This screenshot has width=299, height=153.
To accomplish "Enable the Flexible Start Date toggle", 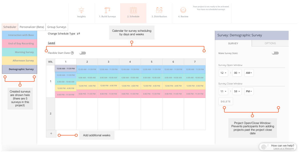I will pos(83,53).
